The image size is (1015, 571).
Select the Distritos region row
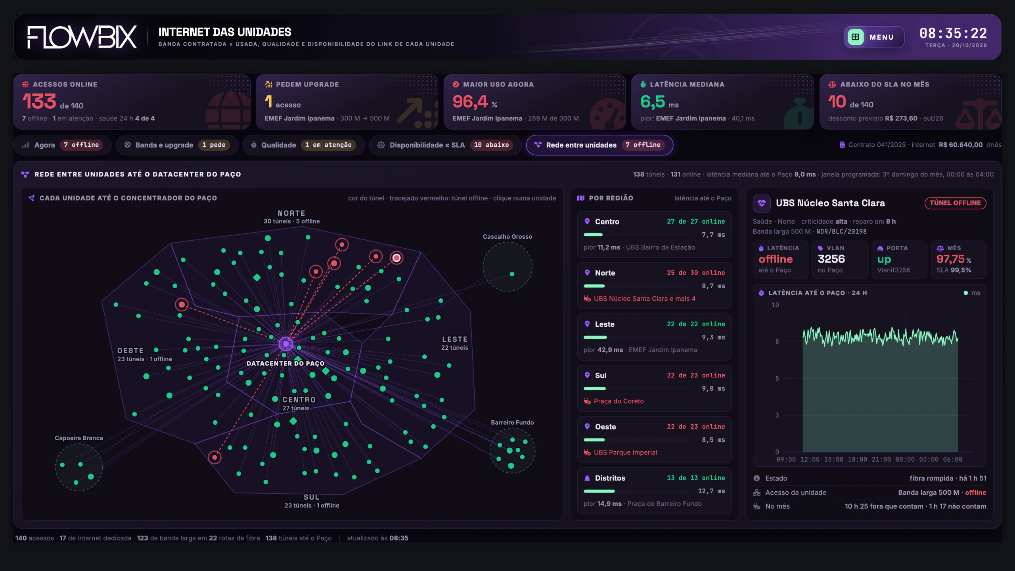(x=654, y=491)
